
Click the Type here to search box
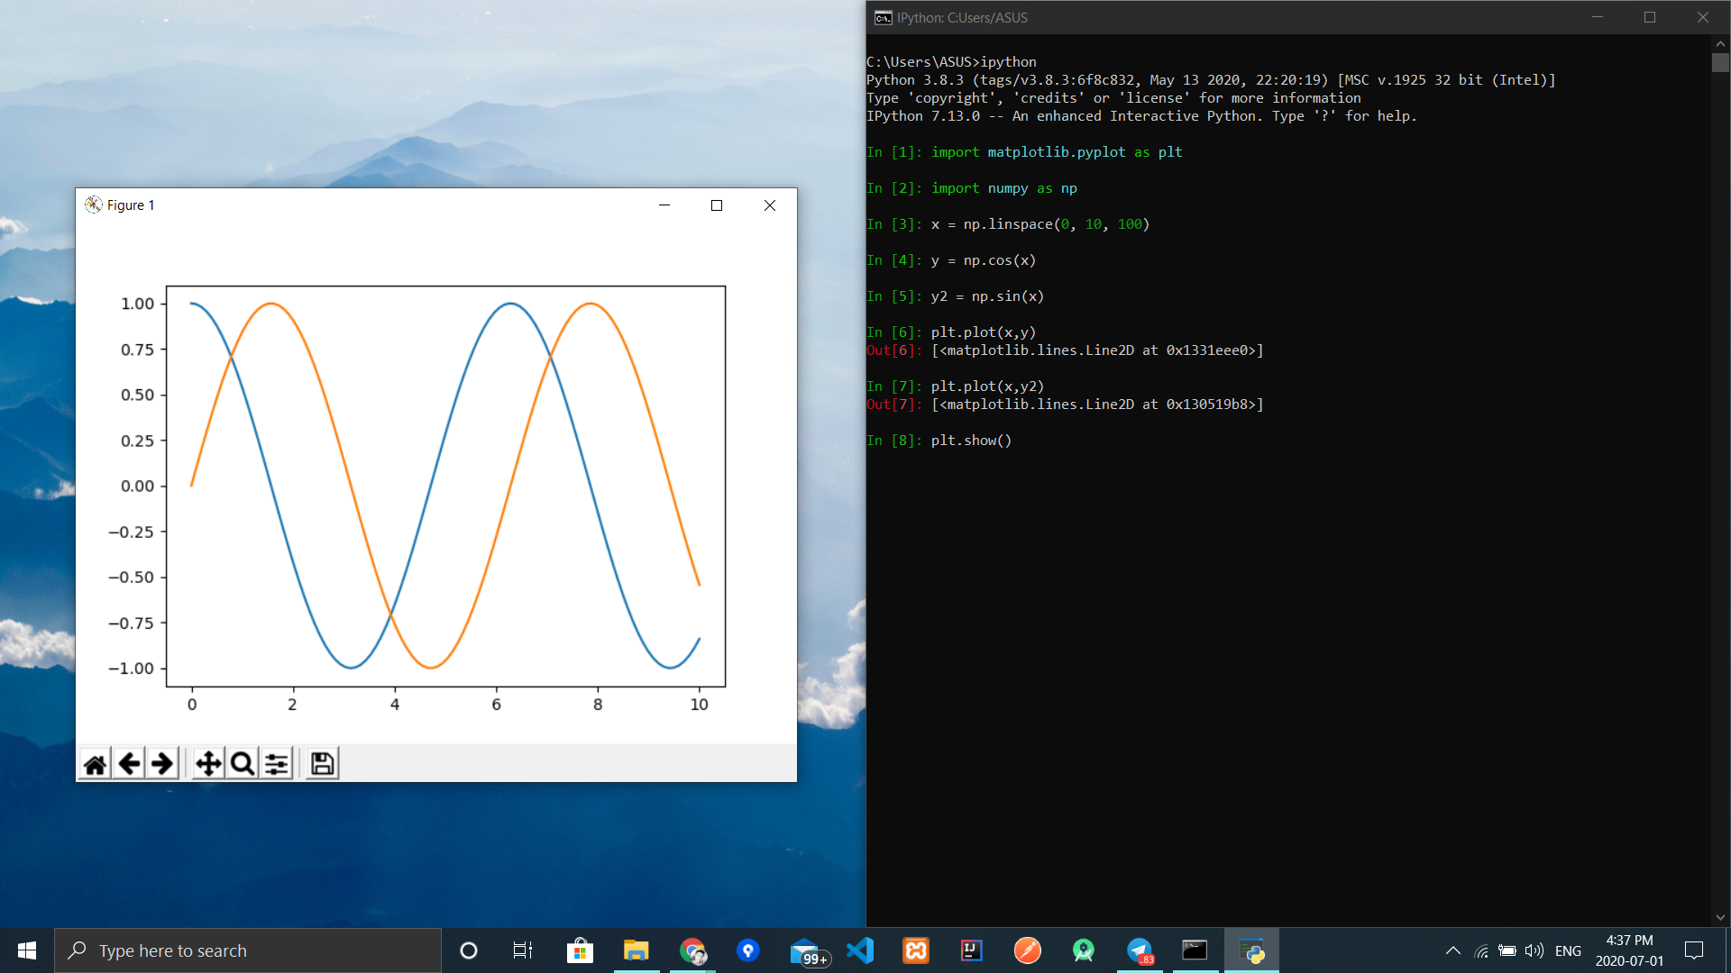click(248, 950)
